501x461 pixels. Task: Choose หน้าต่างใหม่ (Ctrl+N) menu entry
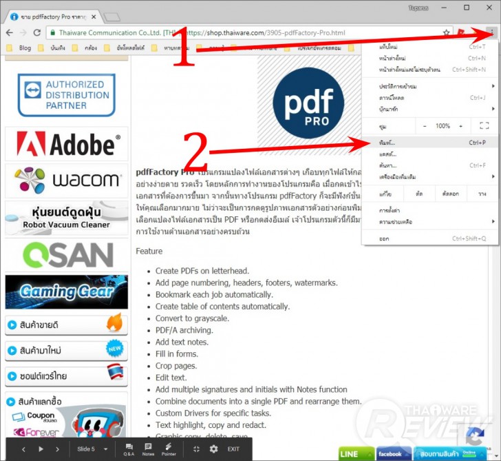click(x=430, y=58)
